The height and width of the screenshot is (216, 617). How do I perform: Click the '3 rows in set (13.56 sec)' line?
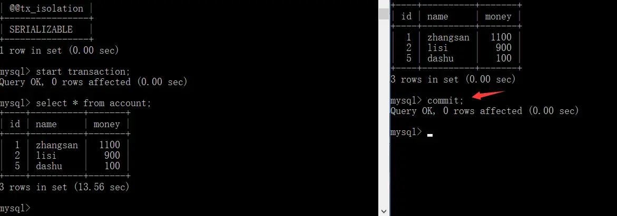pyautogui.click(x=64, y=187)
